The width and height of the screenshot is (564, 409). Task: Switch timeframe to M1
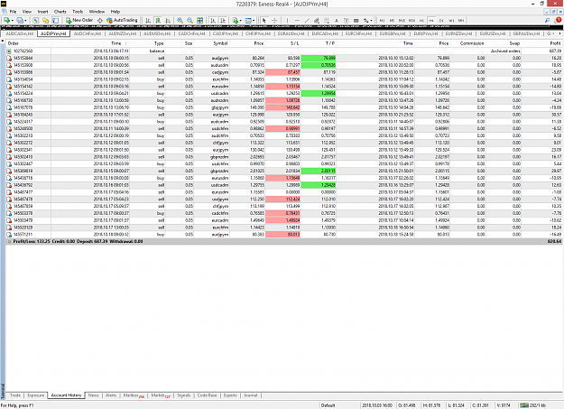tap(382, 21)
